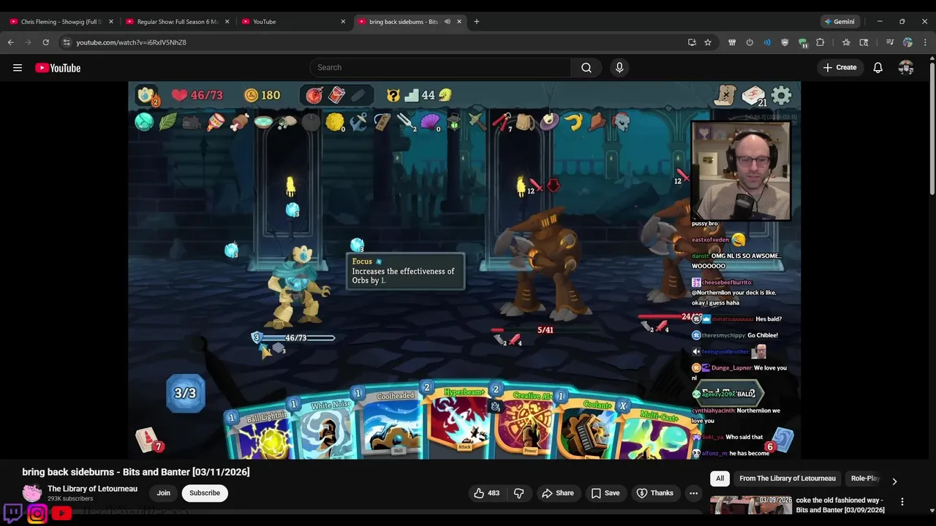Open options for 'coke the old fashioned way' video
This screenshot has height=526, width=936.
coord(902,501)
